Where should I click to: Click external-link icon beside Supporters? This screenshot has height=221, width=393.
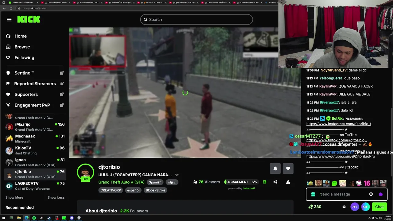[62, 95]
